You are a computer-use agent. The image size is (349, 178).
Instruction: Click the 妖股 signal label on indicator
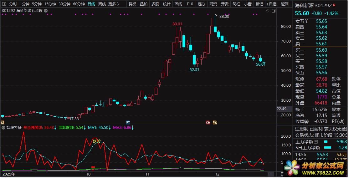[x=97, y=141]
